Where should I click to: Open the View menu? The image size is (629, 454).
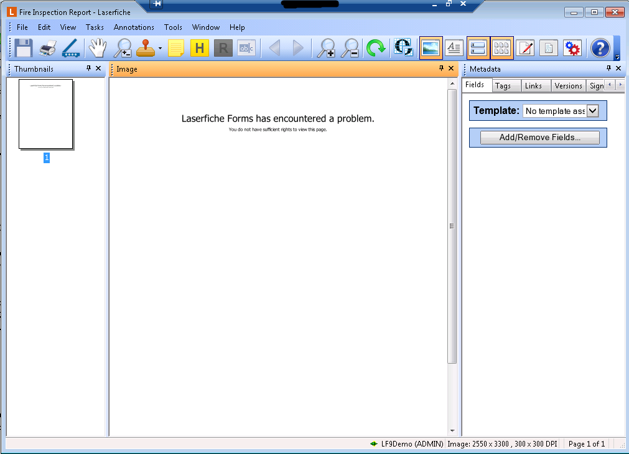pos(68,27)
